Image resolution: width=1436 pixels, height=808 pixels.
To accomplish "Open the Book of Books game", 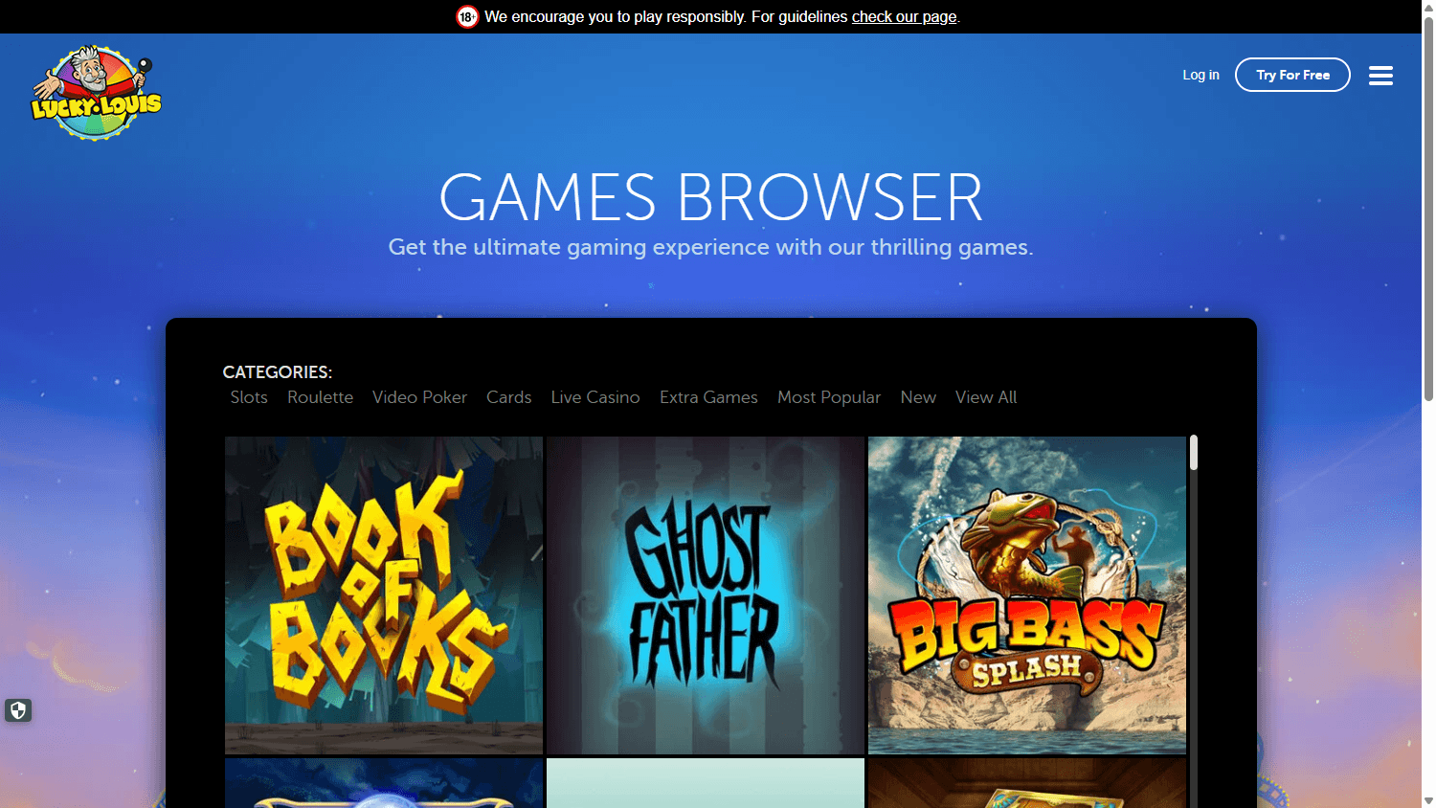I will (x=384, y=595).
